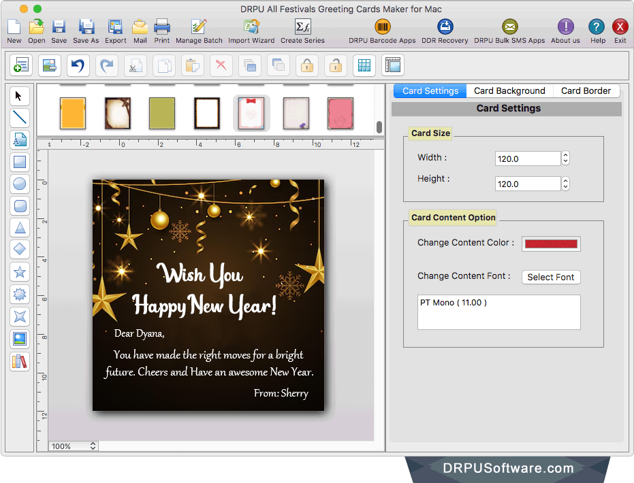Select the Insert Image tool from the sidebar
The image size is (634, 483).
19,339
